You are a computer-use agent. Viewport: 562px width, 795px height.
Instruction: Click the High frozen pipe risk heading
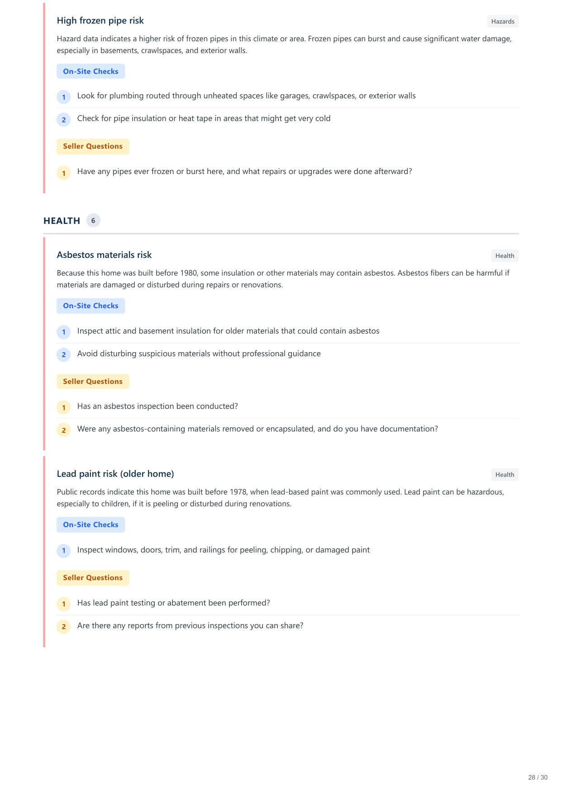tap(100, 20)
